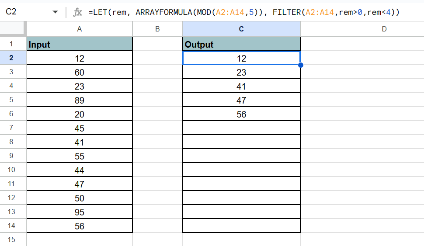The height and width of the screenshot is (246, 424).
Task: Select the input cell containing 95
Action: pyautogui.click(x=79, y=212)
